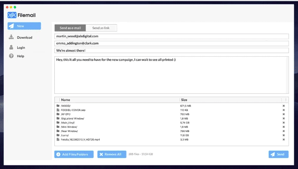298x169 pixels.
Task: Click the red close window button
Action: tap(7, 7)
